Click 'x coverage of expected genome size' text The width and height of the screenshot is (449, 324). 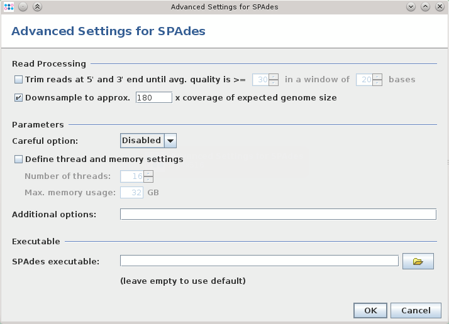[256, 98]
